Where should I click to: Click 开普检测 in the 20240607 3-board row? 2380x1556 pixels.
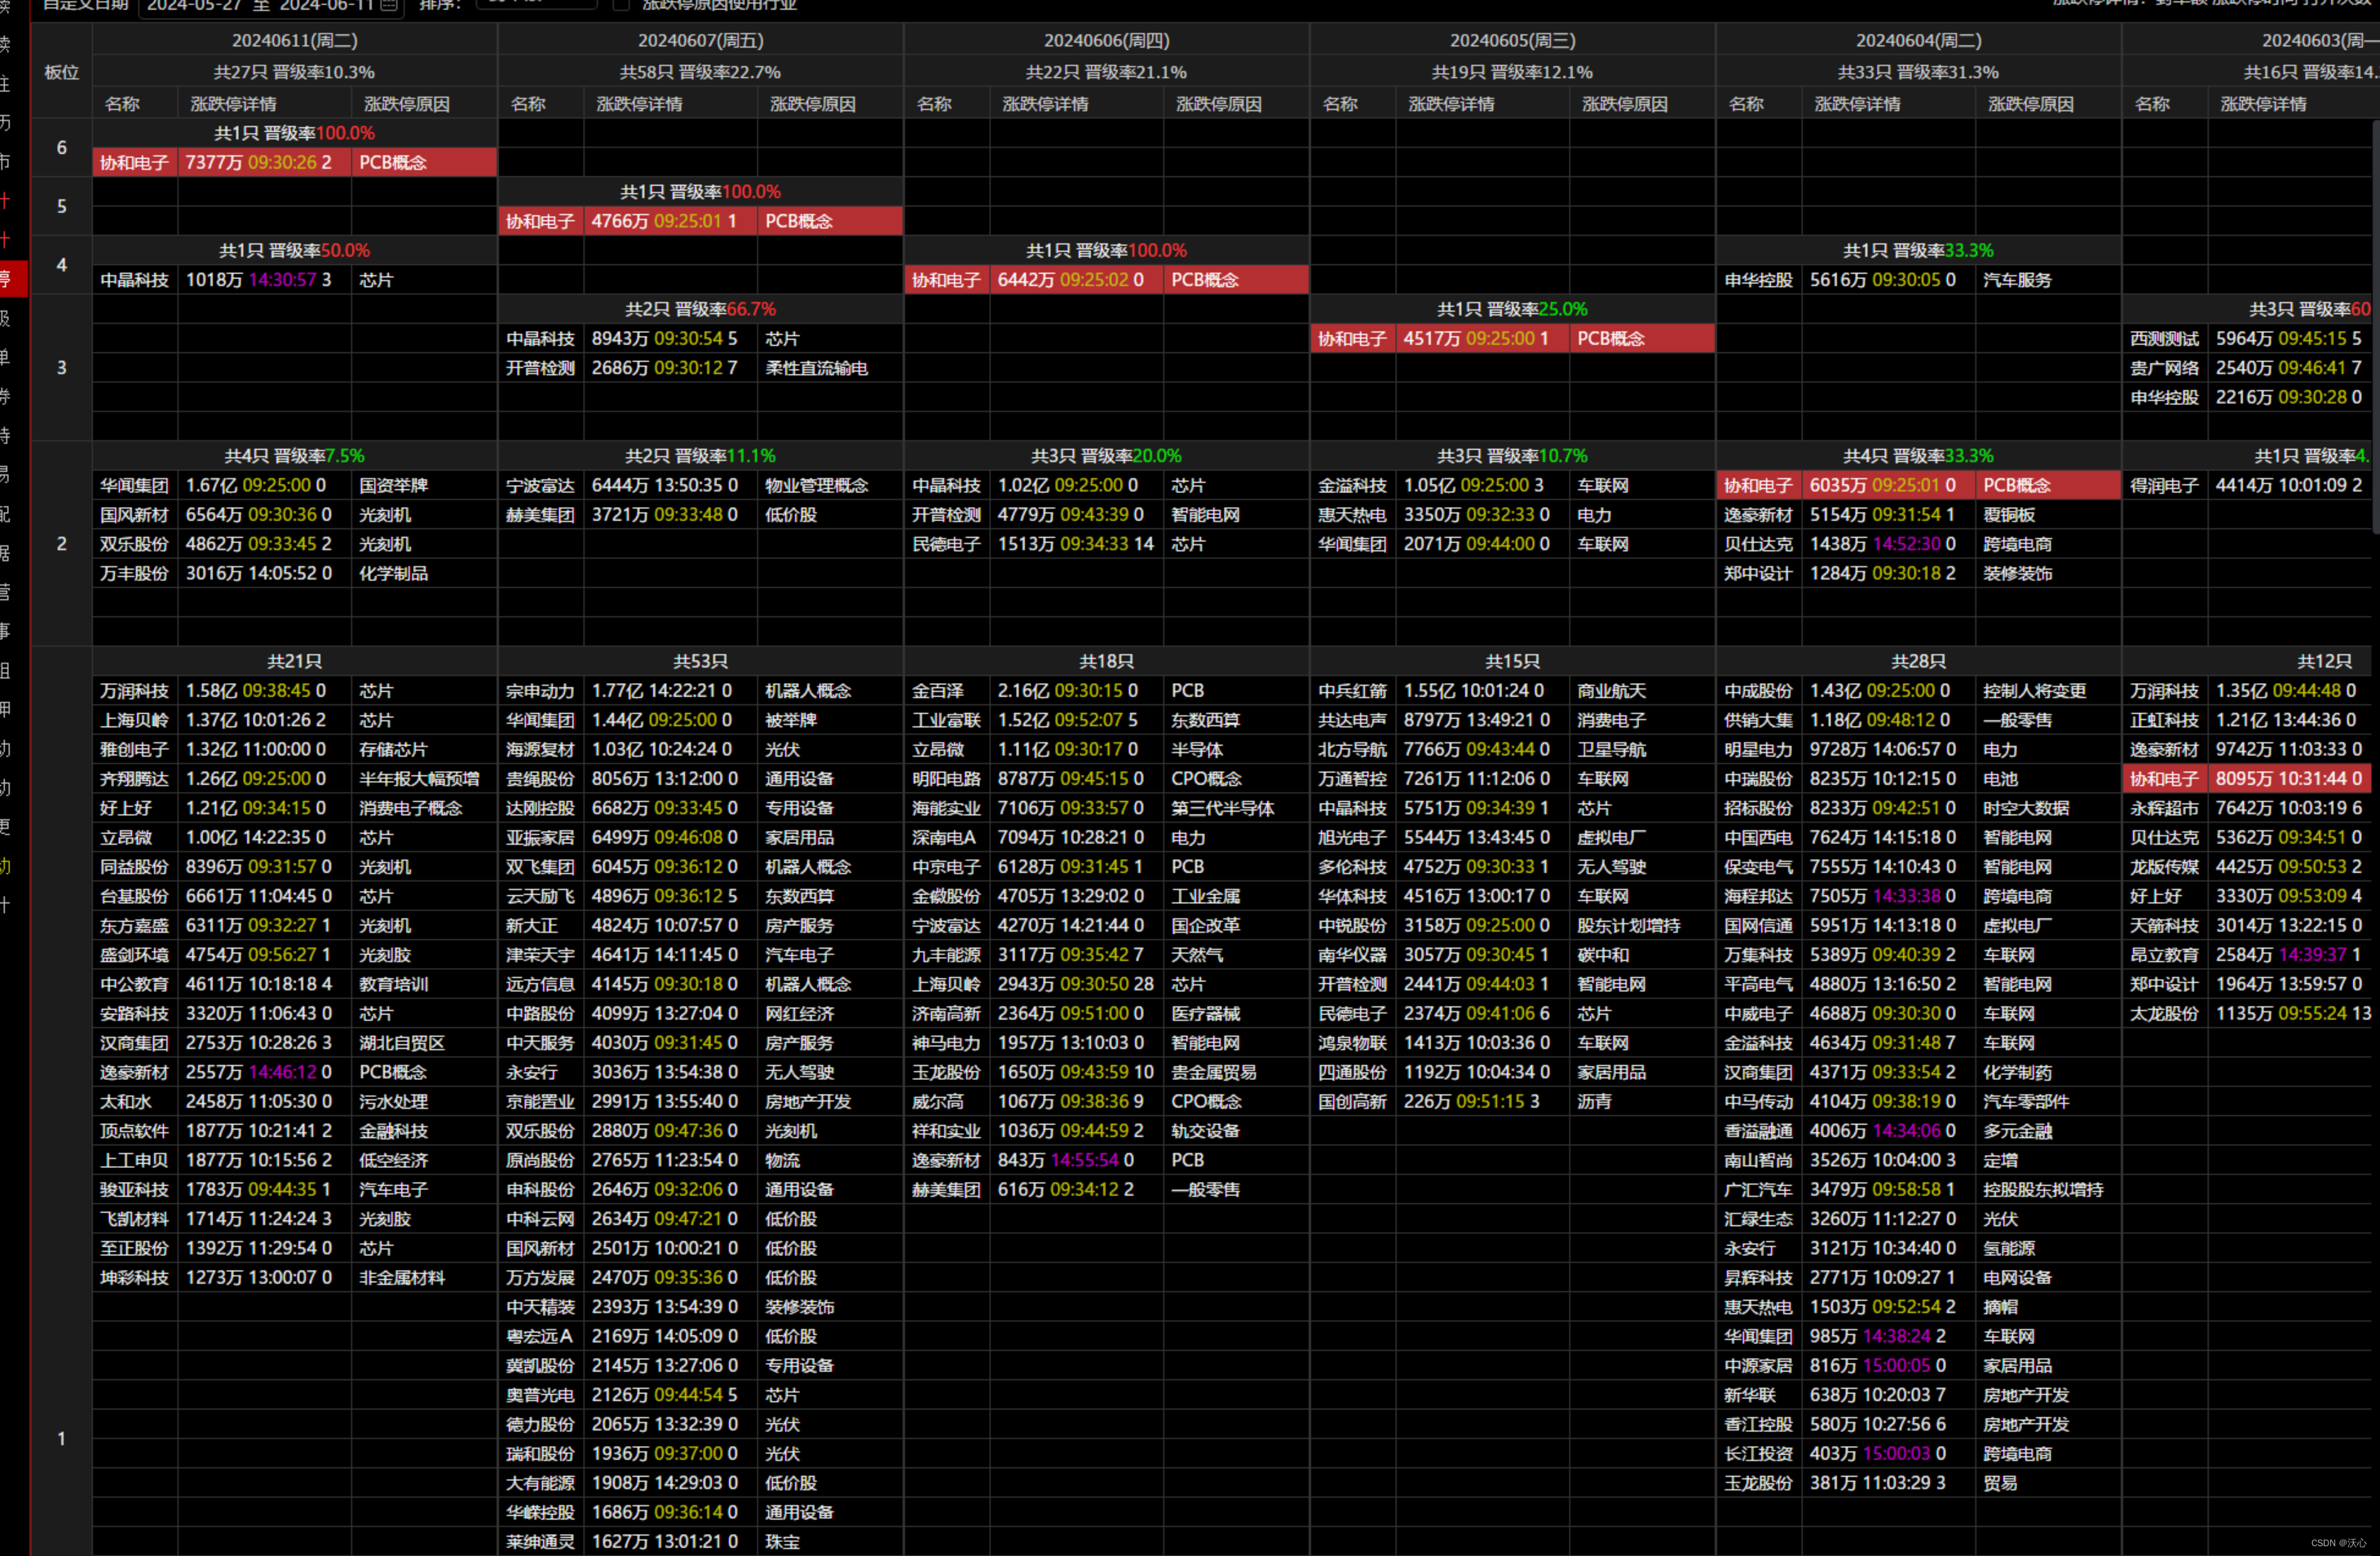click(540, 368)
